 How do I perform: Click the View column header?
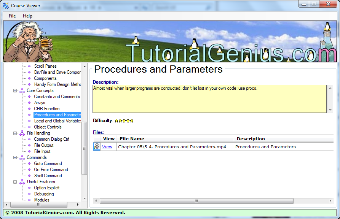point(109,139)
